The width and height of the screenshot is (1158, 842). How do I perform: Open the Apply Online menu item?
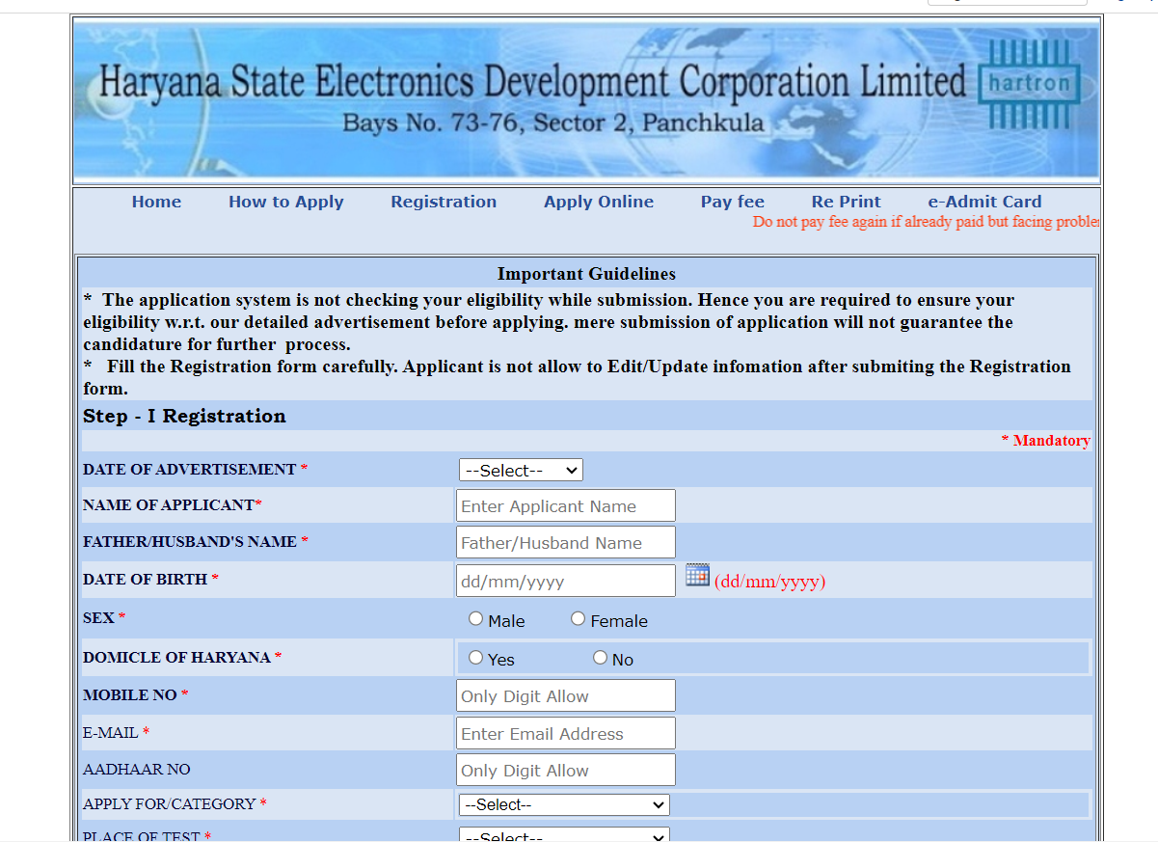[599, 202]
